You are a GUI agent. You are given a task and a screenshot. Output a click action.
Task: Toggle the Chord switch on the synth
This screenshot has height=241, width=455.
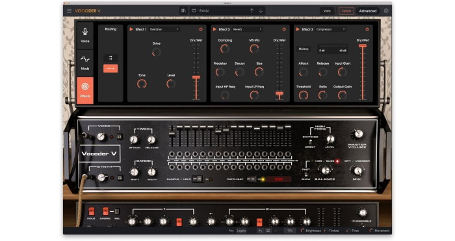pos(105,211)
